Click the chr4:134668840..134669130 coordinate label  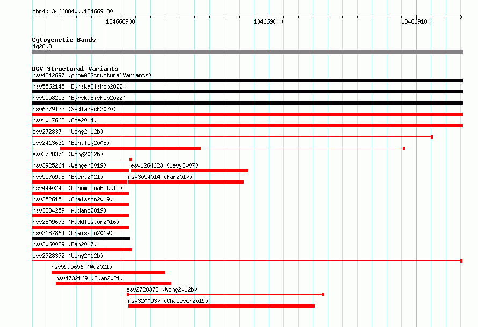point(73,11)
